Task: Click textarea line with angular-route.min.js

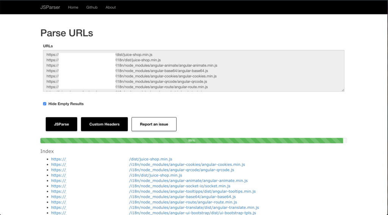Action: click(127, 87)
